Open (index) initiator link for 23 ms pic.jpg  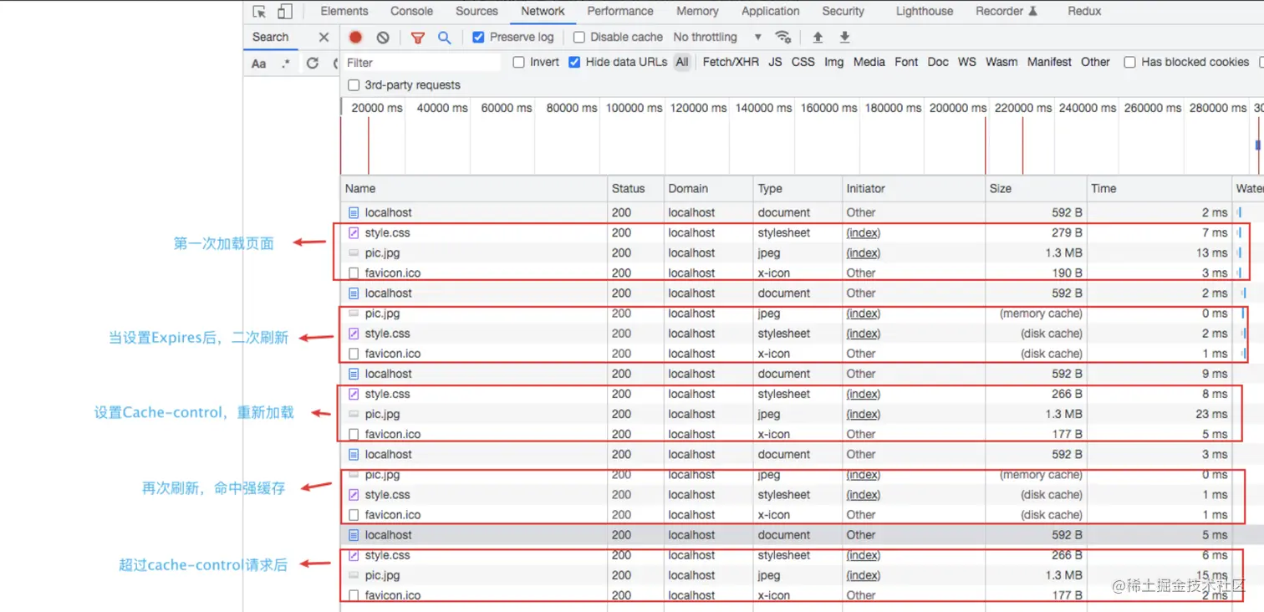[863, 415]
